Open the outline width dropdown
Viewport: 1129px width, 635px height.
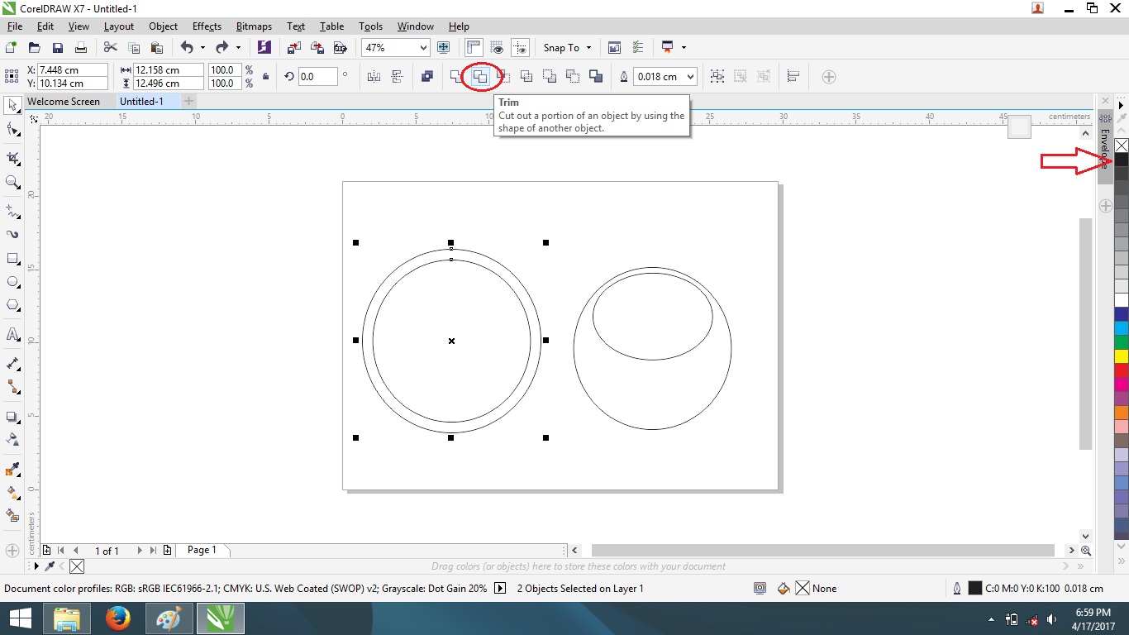point(690,77)
